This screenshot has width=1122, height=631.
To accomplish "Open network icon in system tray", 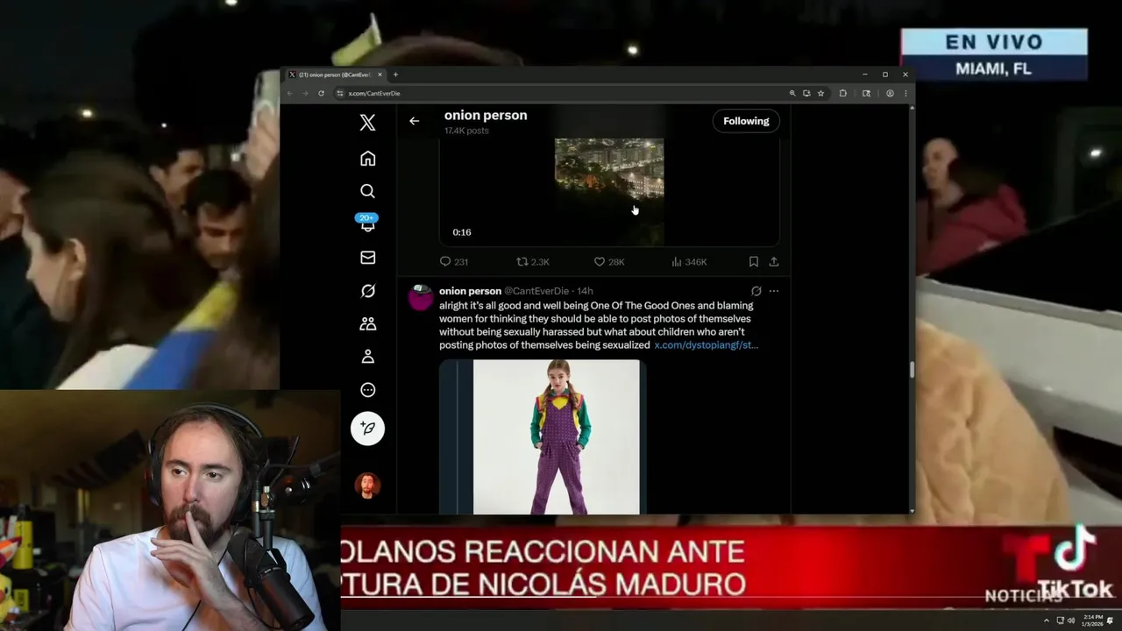I will [1060, 620].
